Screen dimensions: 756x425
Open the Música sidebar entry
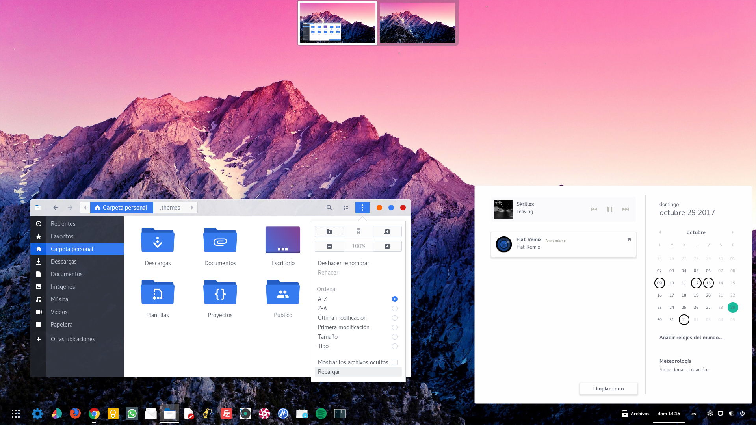coord(77,299)
